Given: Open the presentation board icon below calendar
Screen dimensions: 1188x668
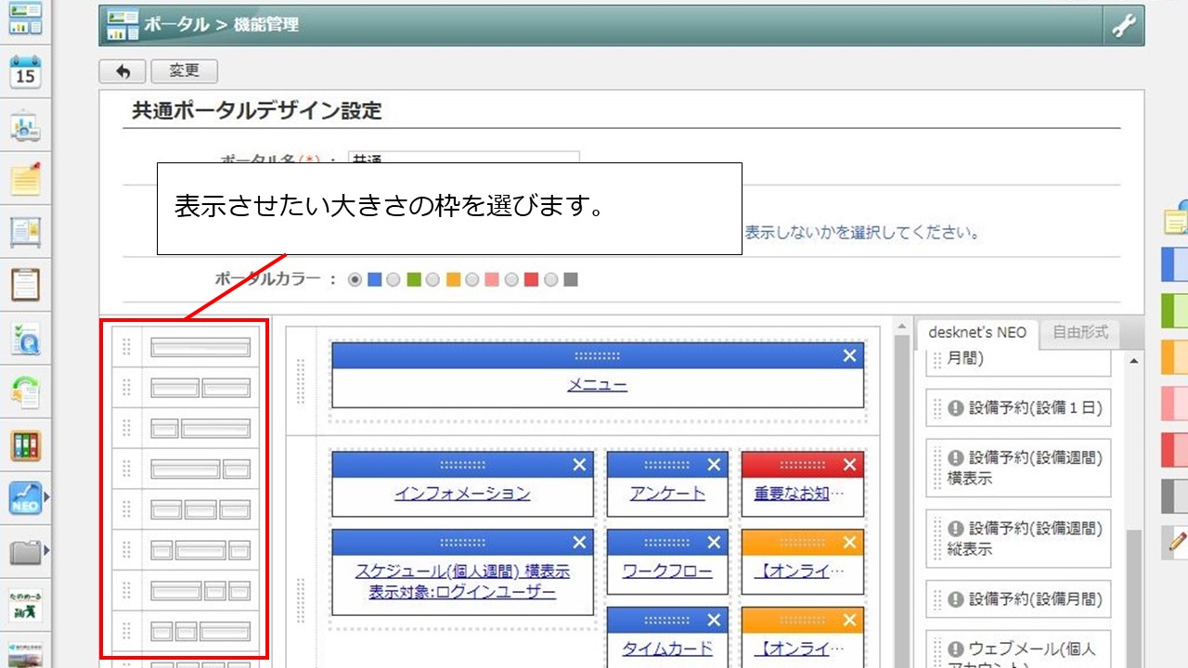Looking at the screenshot, I should point(25,125).
